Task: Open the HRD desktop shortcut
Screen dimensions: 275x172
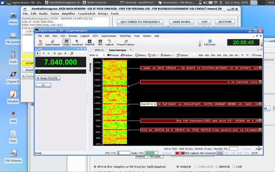Action: click(x=13, y=117)
